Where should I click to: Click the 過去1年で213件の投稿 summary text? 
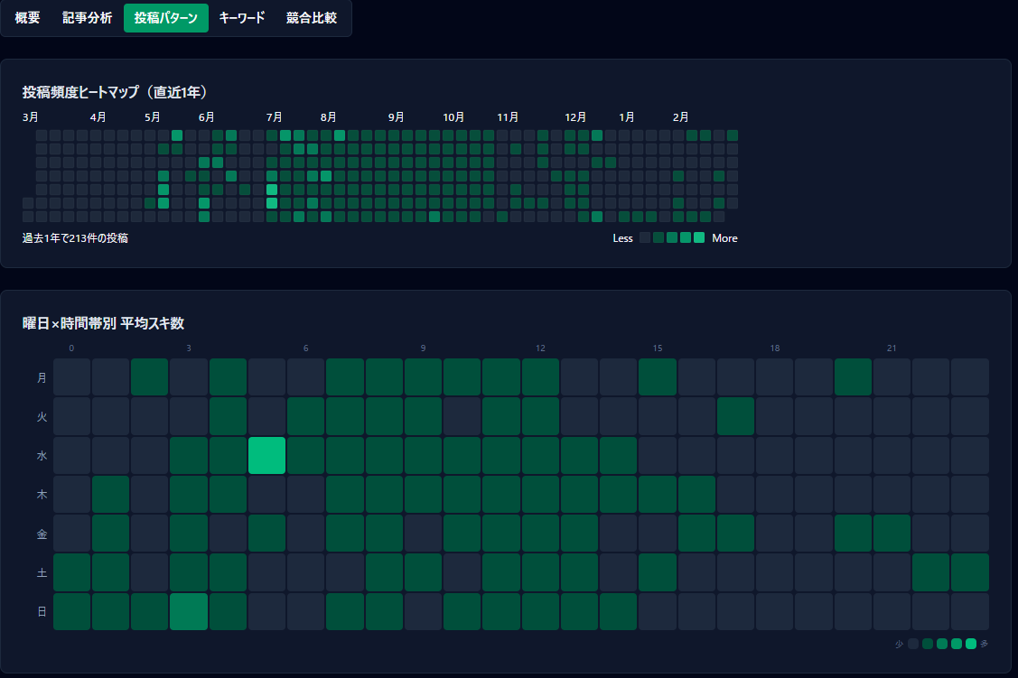click(x=75, y=238)
